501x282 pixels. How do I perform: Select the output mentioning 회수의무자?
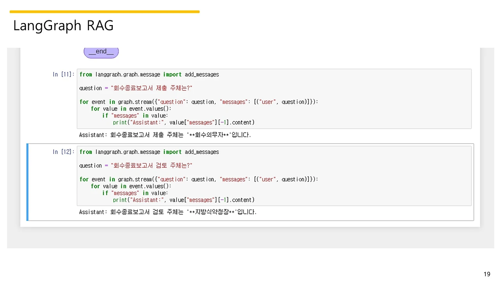[x=165, y=135]
